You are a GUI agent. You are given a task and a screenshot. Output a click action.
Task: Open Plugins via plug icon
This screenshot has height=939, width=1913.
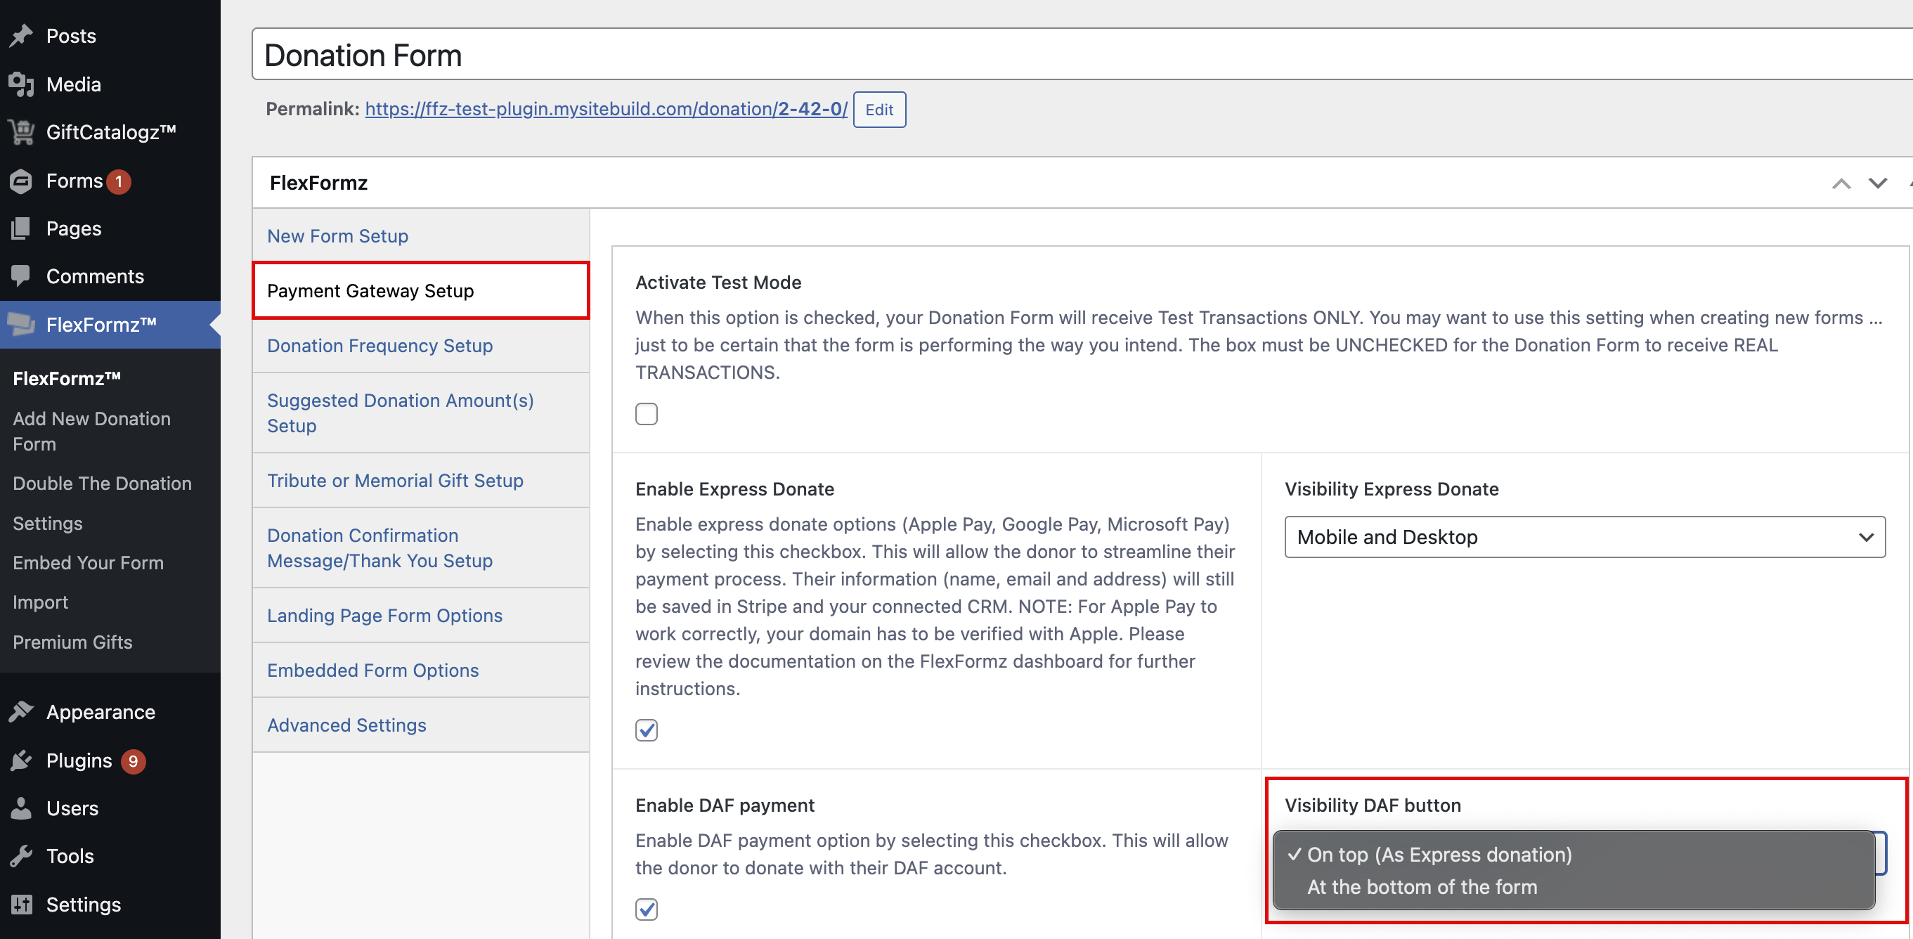pos(22,760)
